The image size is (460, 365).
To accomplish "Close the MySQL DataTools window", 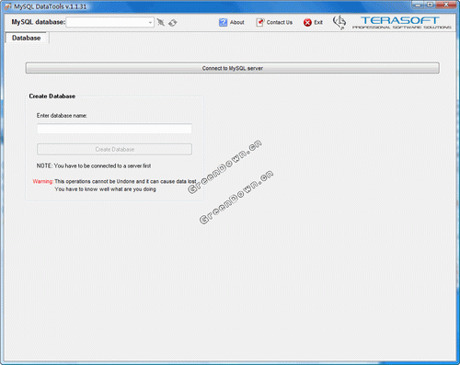I will pyautogui.click(x=446, y=5).
